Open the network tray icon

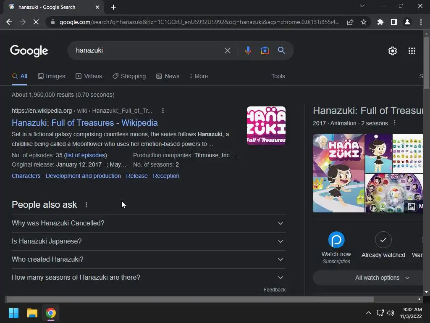coord(380,313)
